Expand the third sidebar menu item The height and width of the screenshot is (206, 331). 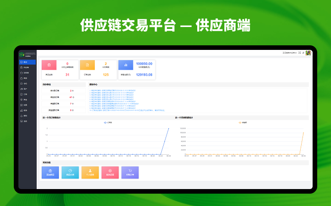pyautogui.click(x=27, y=72)
